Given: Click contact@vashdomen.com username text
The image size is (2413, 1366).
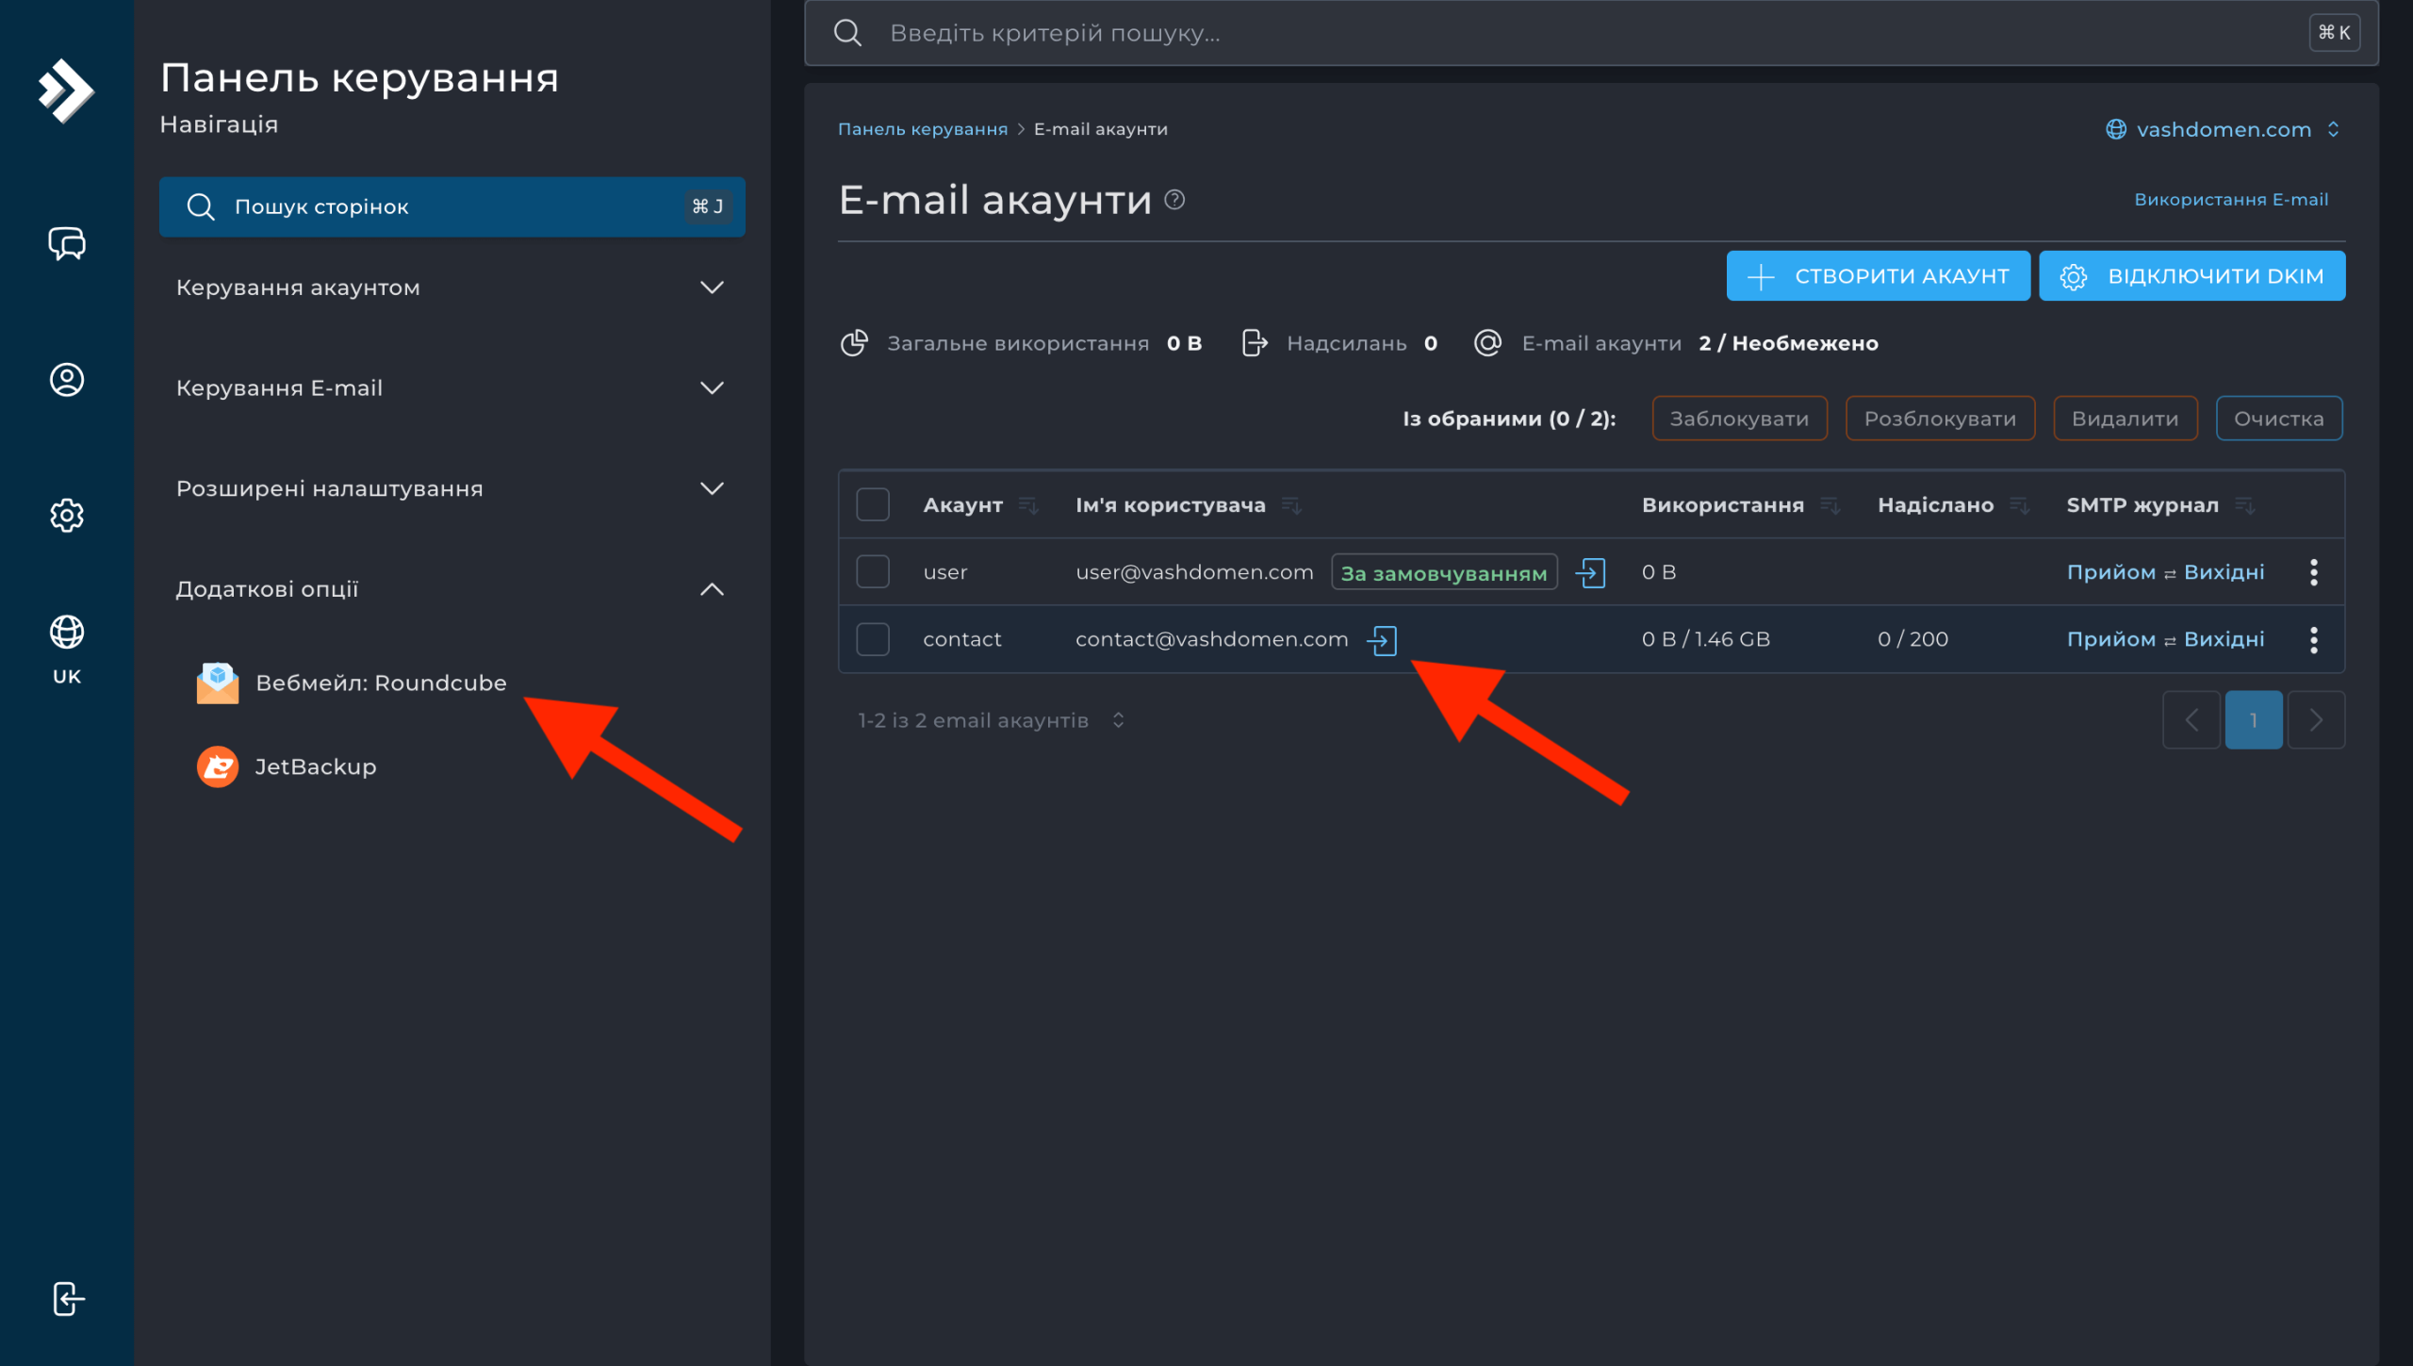Looking at the screenshot, I should [1212, 639].
